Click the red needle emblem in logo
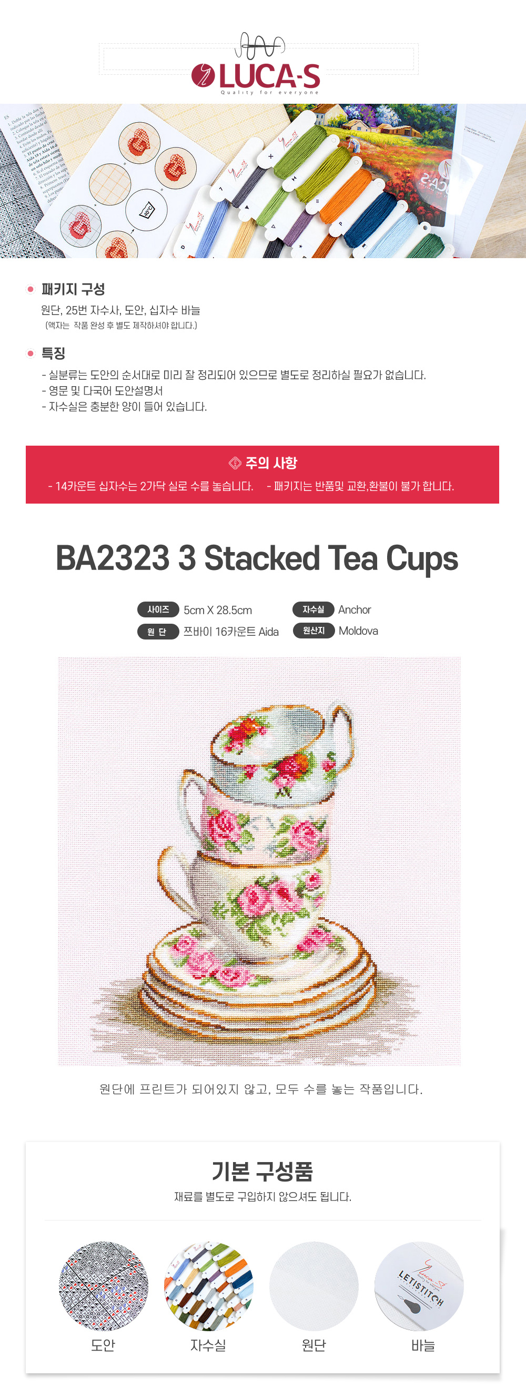This screenshot has height=1387, width=526. click(204, 76)
